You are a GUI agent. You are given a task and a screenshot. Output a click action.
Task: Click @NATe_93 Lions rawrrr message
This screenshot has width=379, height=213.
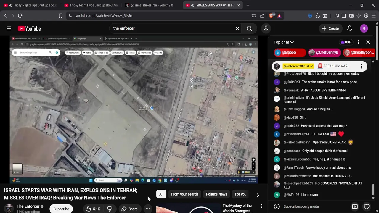coord(320,195)
